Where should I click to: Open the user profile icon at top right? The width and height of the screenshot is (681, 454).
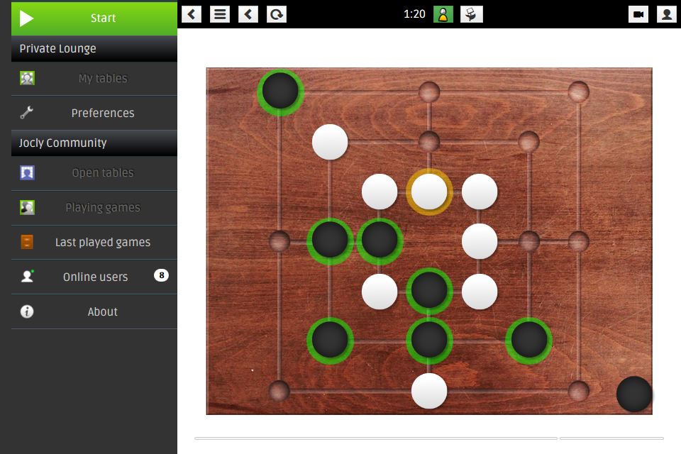[x=667, y=14]
